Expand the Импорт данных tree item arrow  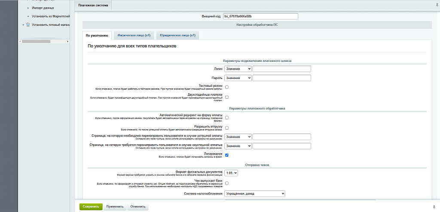(28, 8)
